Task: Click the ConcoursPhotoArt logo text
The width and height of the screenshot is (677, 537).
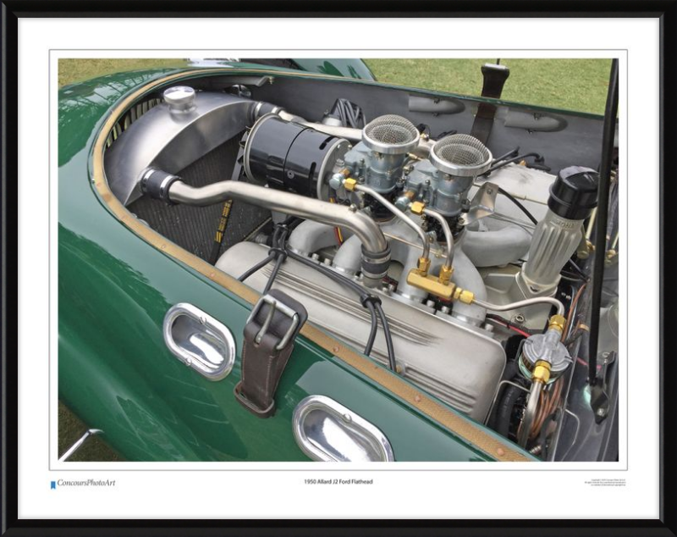Action: coord(86,483)
